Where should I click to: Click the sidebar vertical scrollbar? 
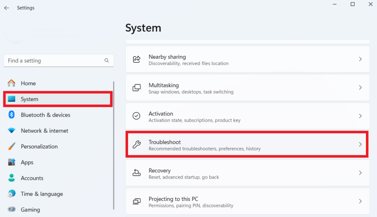point(113,145)
